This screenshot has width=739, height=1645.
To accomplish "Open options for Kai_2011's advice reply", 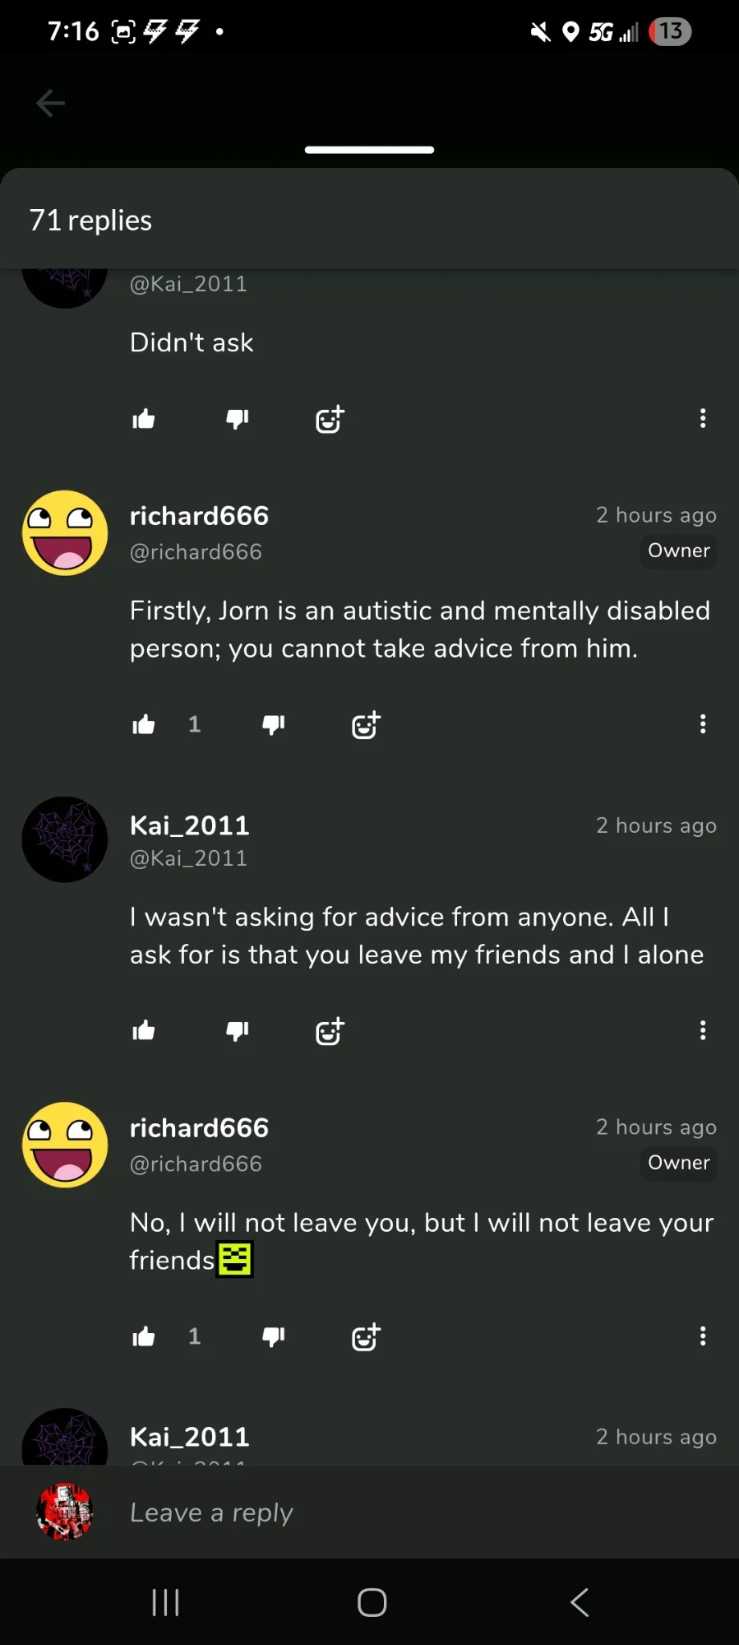I will (x=703, y=1030).
